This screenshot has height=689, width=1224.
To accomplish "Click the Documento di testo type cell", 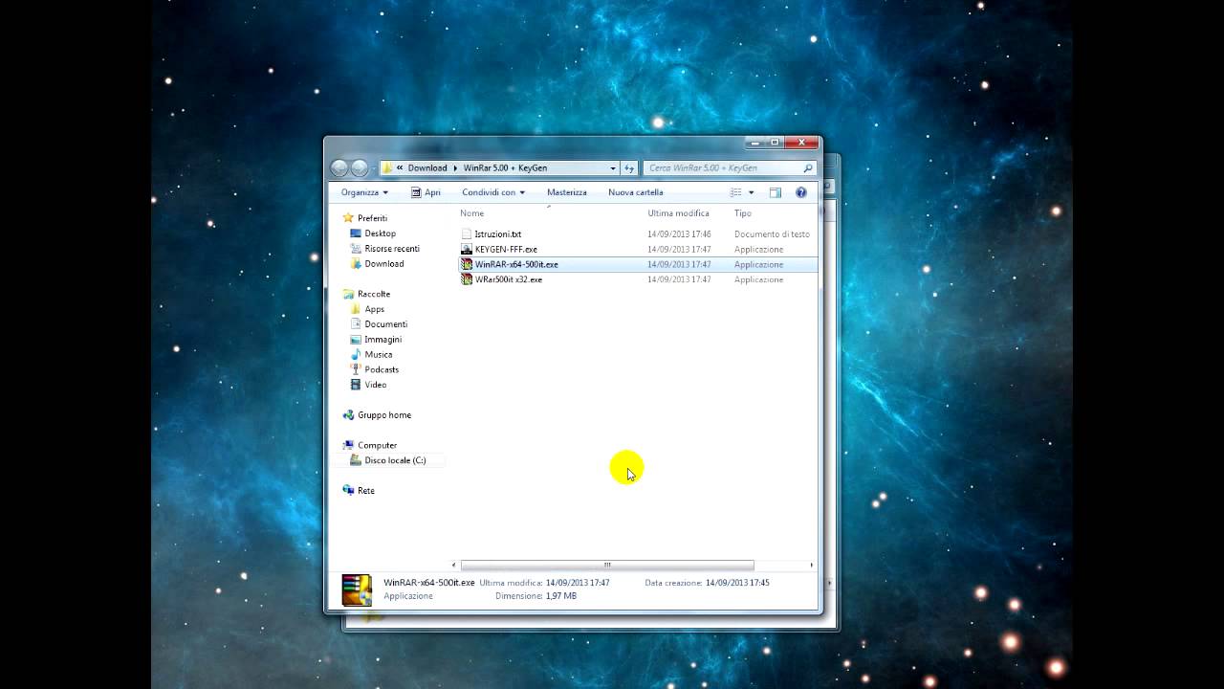I will coord(772,233).
